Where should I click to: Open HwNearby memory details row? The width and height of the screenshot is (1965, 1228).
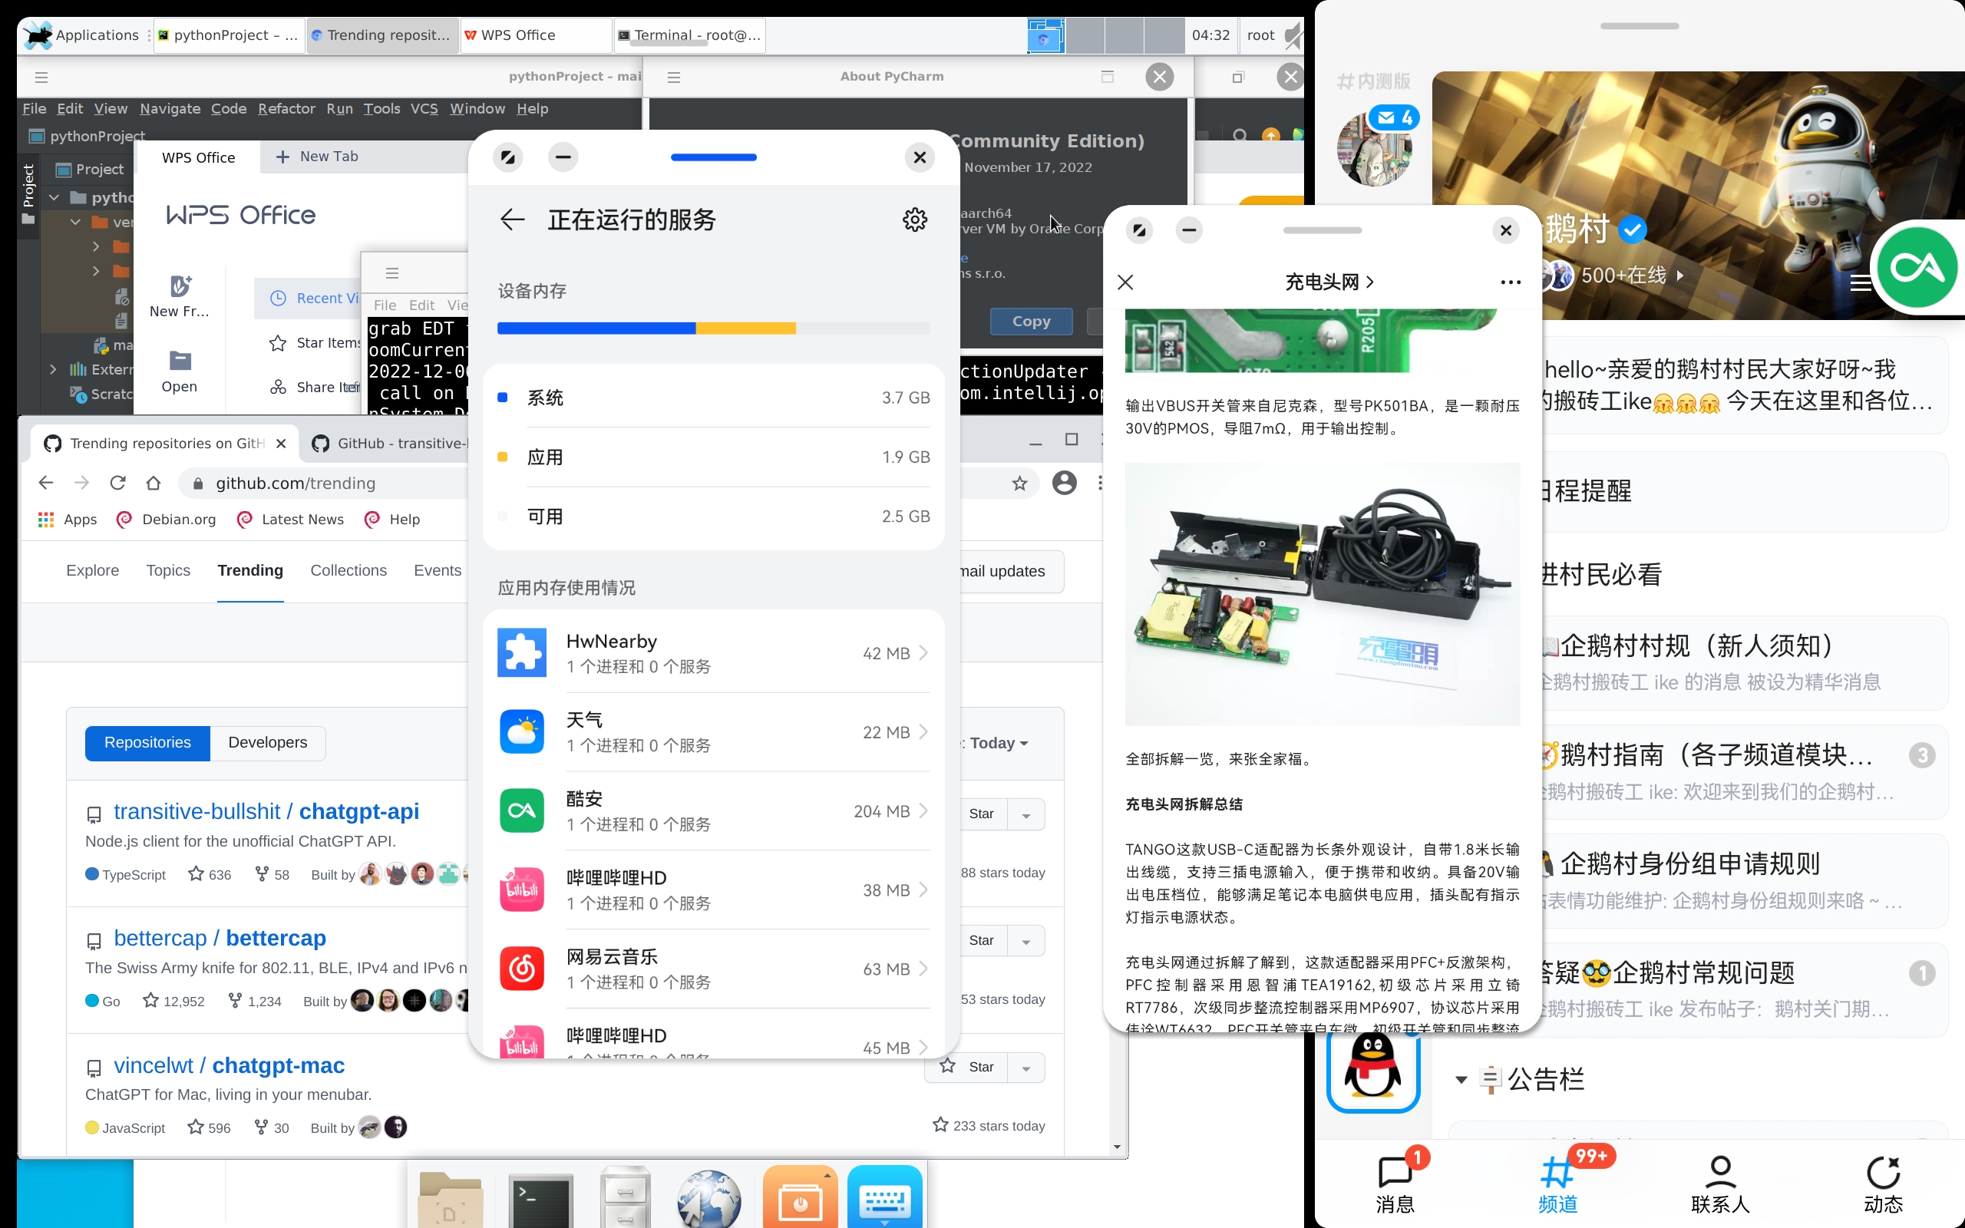tap(713, 652)
